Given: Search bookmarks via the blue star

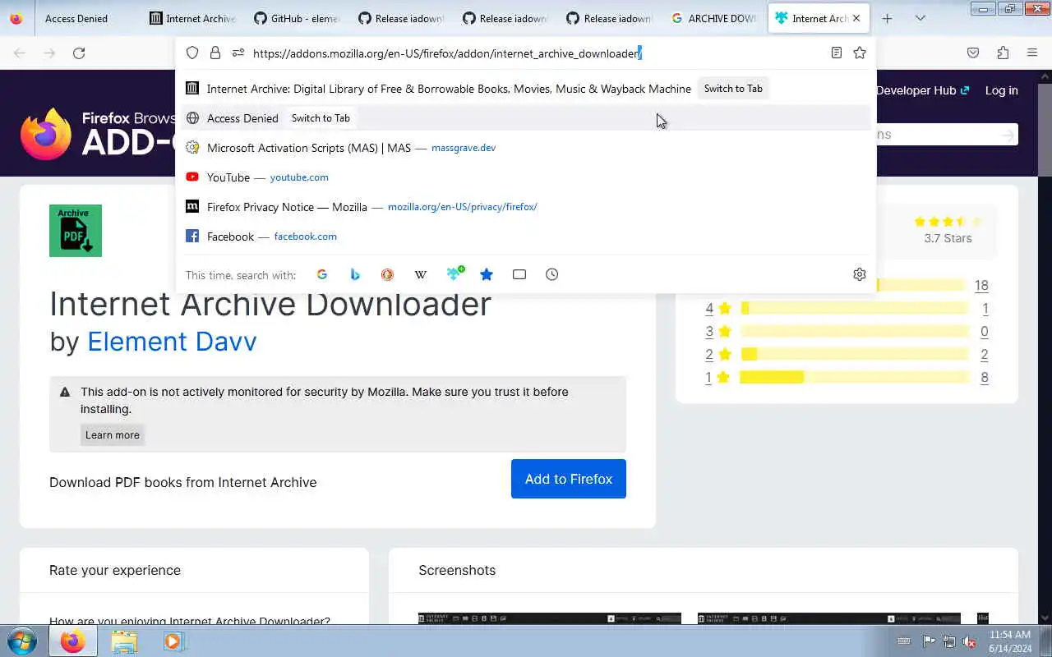Looking at the screenshot, I should pos(487,274).
